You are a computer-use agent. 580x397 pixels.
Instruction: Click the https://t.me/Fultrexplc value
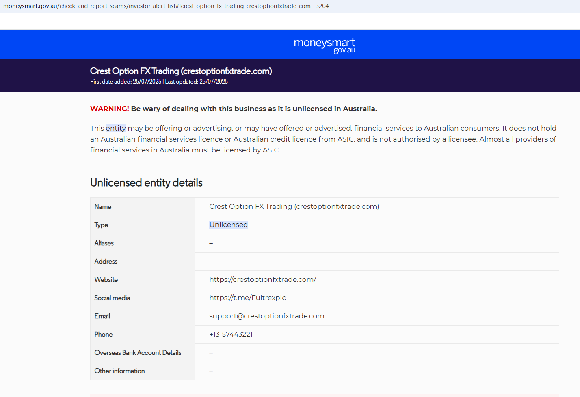click(x=248, y=298)
